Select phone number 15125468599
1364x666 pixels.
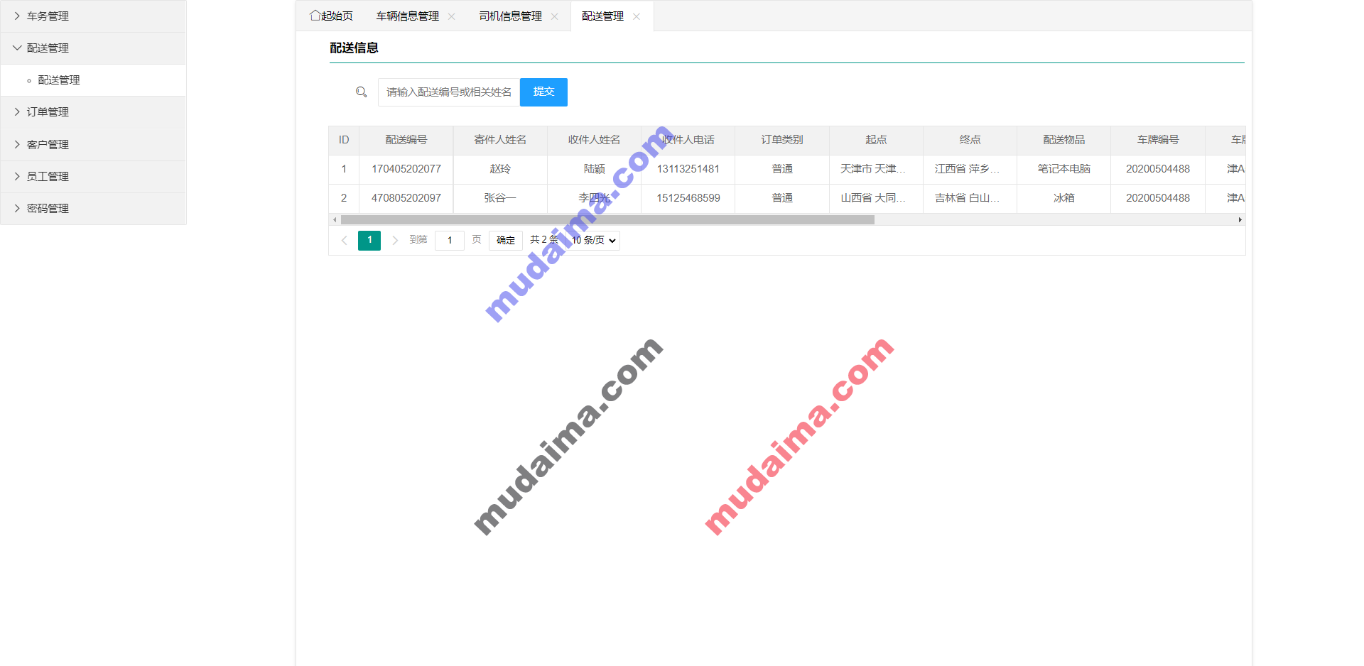click(688, 199)
